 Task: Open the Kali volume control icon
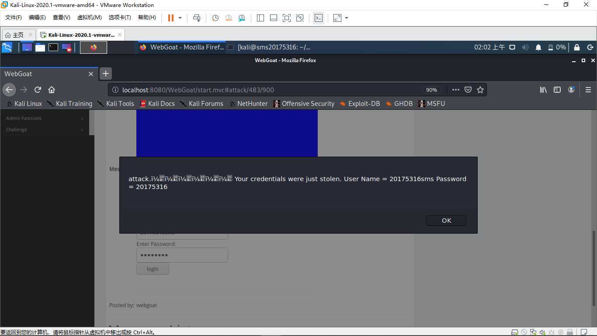point(525,47)
